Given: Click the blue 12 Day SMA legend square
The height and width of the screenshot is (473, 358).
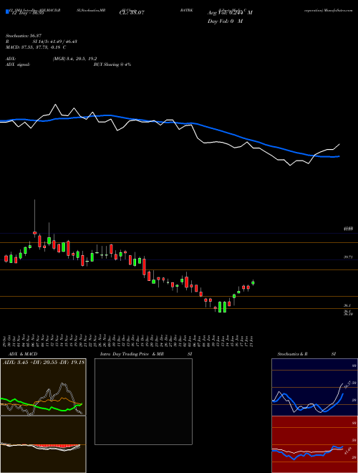Looking at the screenshot, I should [x=7, y=12].
